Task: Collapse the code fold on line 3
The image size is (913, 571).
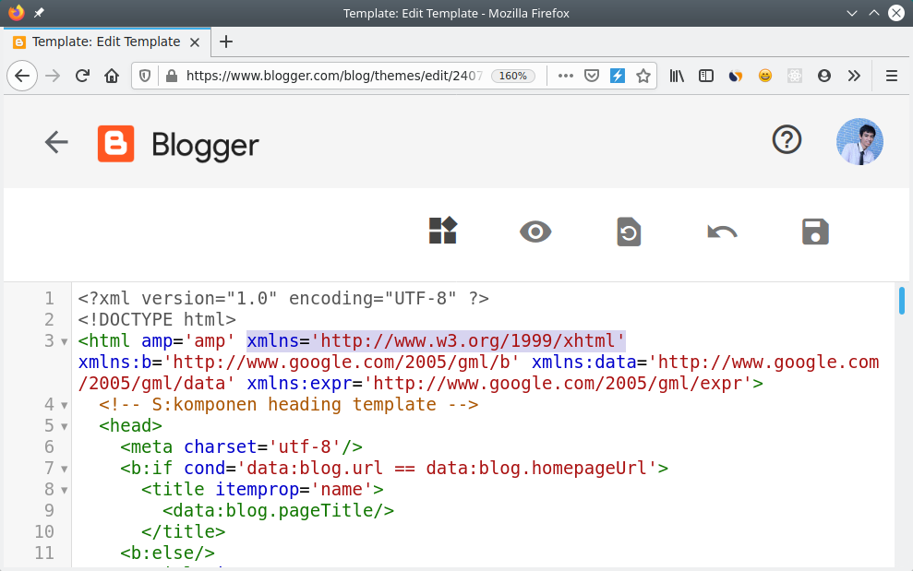Action: 63,341
